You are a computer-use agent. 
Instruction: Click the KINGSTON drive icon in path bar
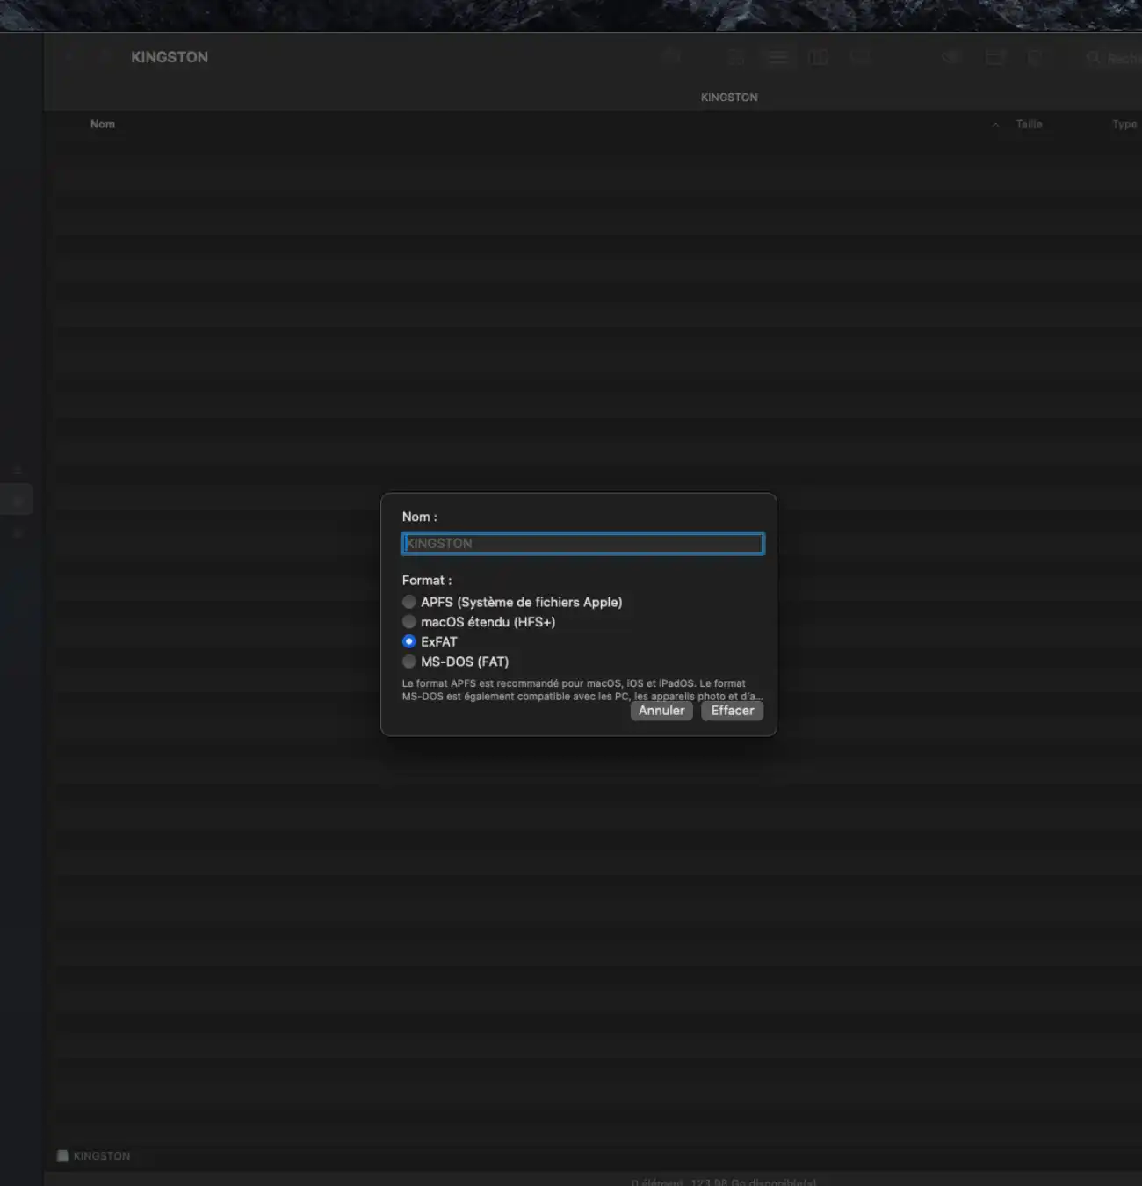(x=62, y=1156)
